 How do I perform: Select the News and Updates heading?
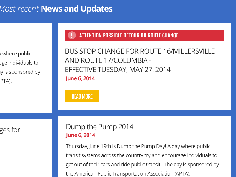pyautogui.click(x=76, y=9)
